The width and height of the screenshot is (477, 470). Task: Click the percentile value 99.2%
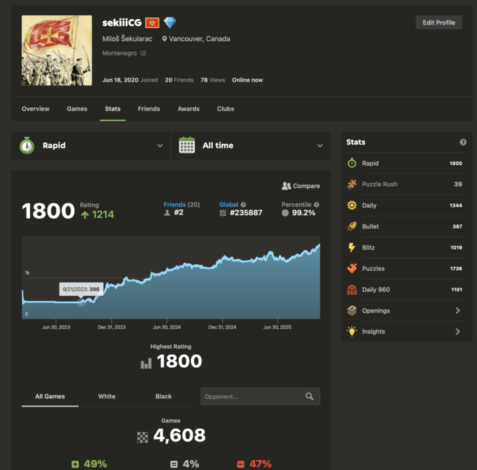point(303,212)
